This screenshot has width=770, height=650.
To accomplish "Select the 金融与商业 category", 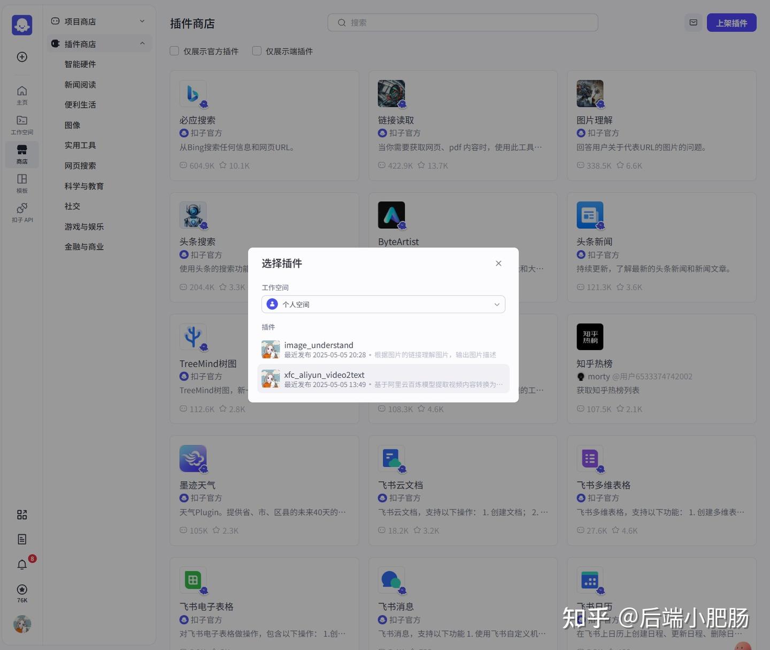I will pos(84,247).
